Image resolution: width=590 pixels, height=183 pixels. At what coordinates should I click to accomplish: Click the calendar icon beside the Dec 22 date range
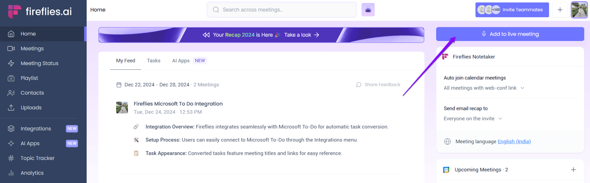coord(119,85)
